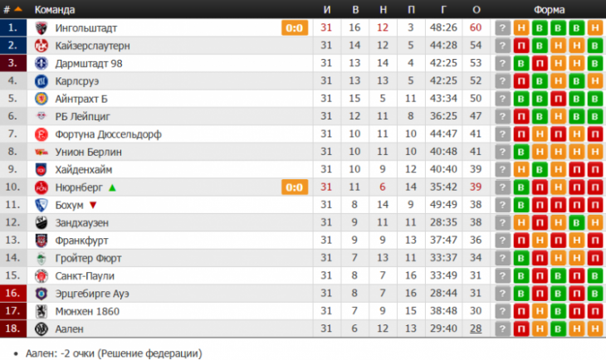
Task: Sort table by the Команда column header
Action: pyautogui.click(x=51, y=9)
